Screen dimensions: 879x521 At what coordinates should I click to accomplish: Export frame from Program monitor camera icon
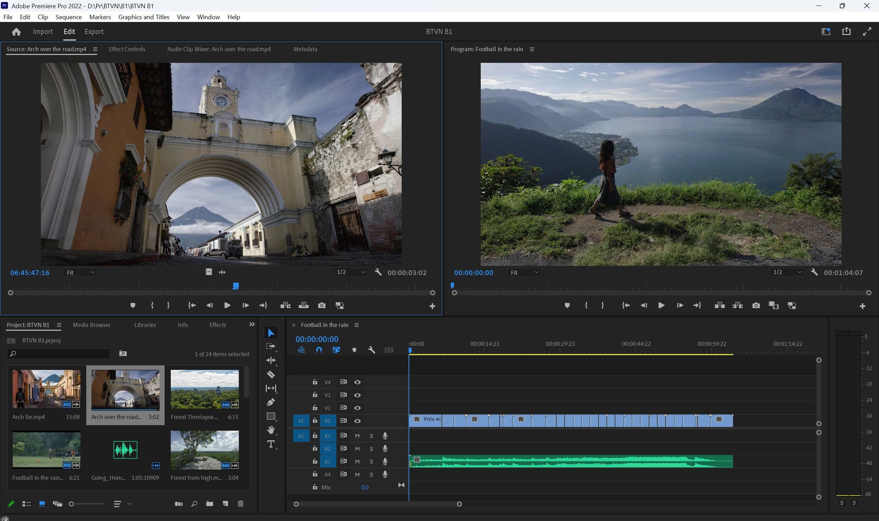[756, 305]
